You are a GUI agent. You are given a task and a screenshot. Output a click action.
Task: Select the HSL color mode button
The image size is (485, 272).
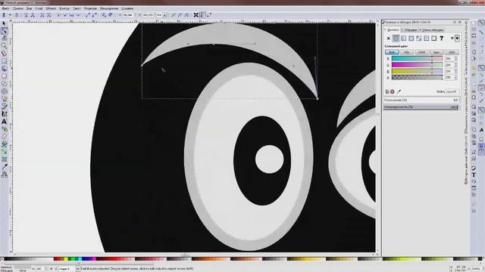[x=407, y=52]
